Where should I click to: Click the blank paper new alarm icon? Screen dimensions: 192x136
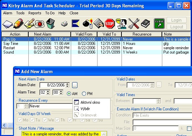[8, 24]
